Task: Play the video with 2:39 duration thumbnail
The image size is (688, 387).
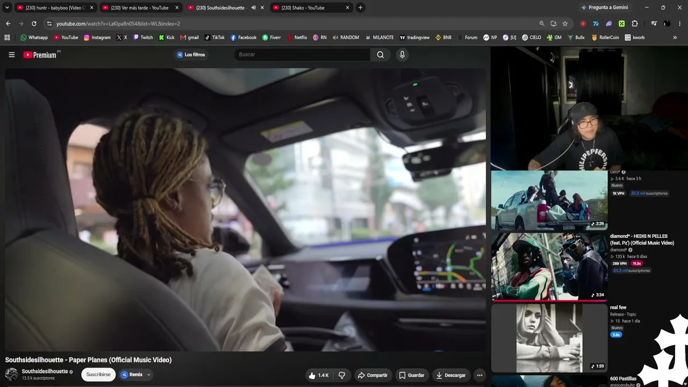Action: coord(549,201)
